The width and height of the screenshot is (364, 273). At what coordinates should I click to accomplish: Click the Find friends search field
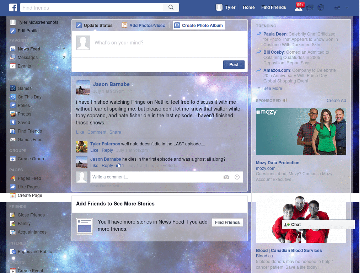click(x=91, y=7)
